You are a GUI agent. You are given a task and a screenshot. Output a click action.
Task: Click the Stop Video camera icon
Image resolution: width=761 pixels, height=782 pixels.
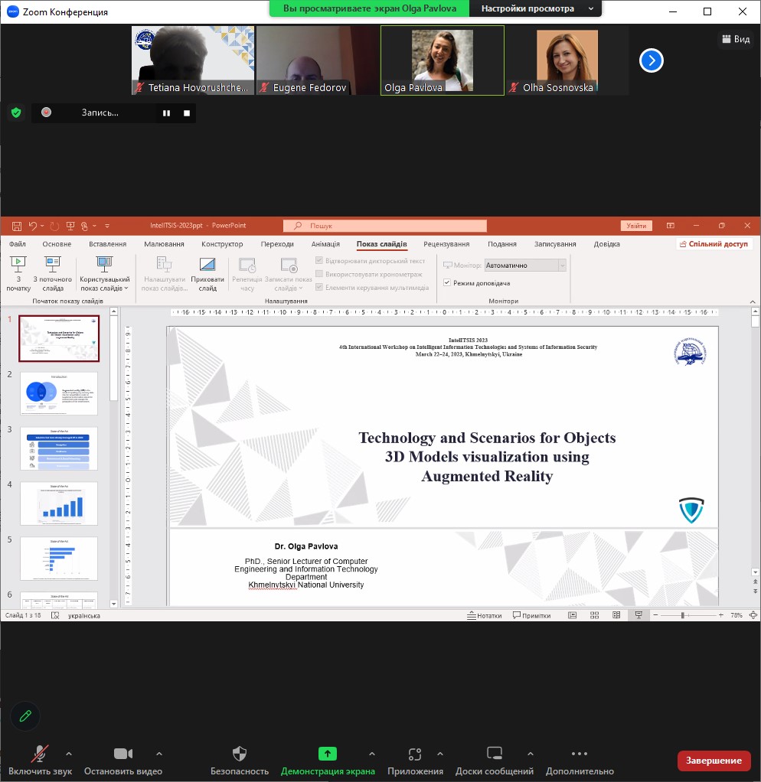click(123, 754)
